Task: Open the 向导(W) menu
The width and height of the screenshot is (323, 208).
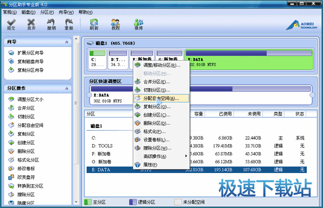Action: point(66,12)
